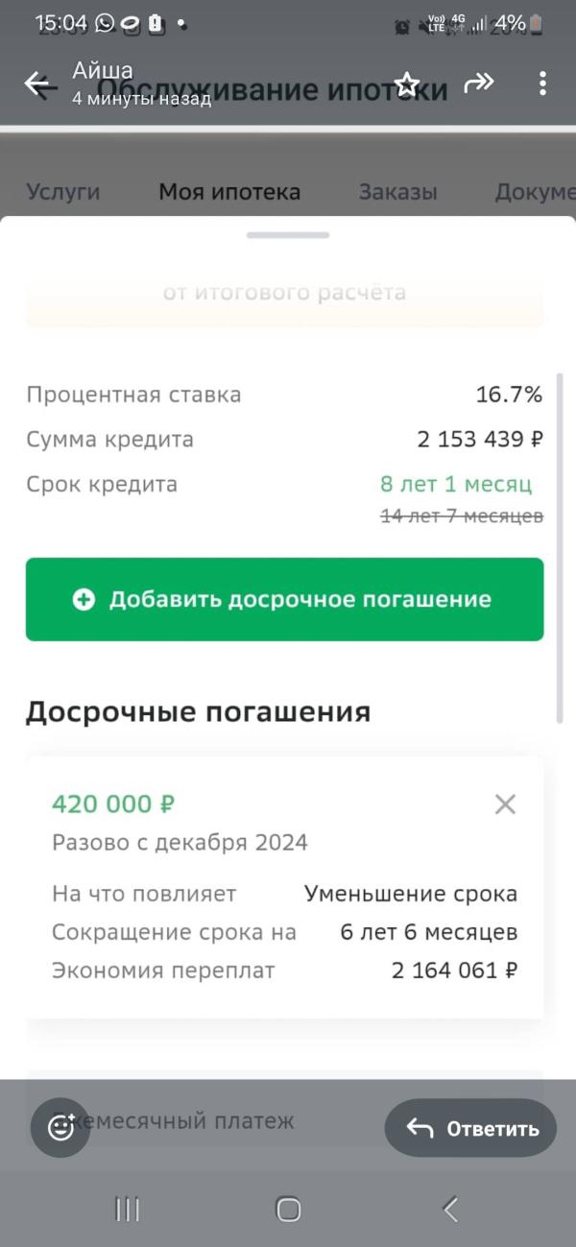
Task: Open the Документы tab
Action: (x=535, y=192)
